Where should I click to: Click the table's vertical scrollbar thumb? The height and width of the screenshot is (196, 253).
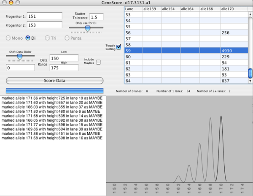click(x=250, y=73)
